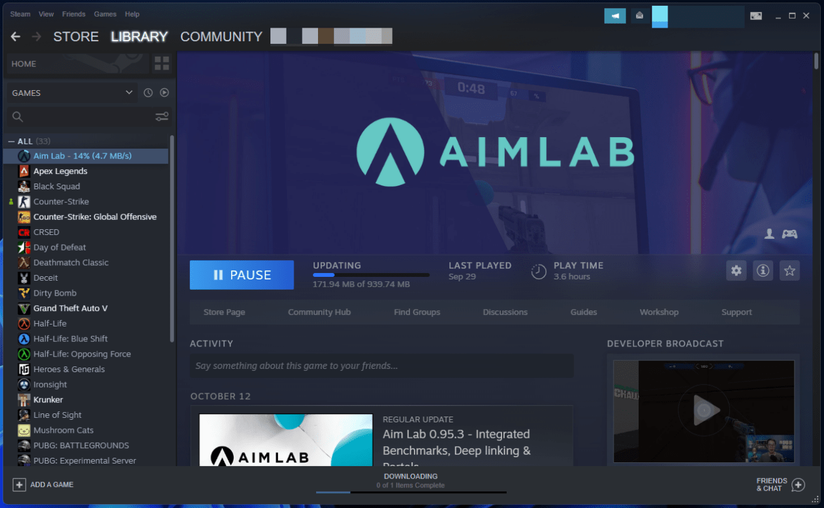The width and height of the screenshot is (824, 508).
Task: Click the Krunker game icon
Action: pyautogui.click(x=24, y=400)
